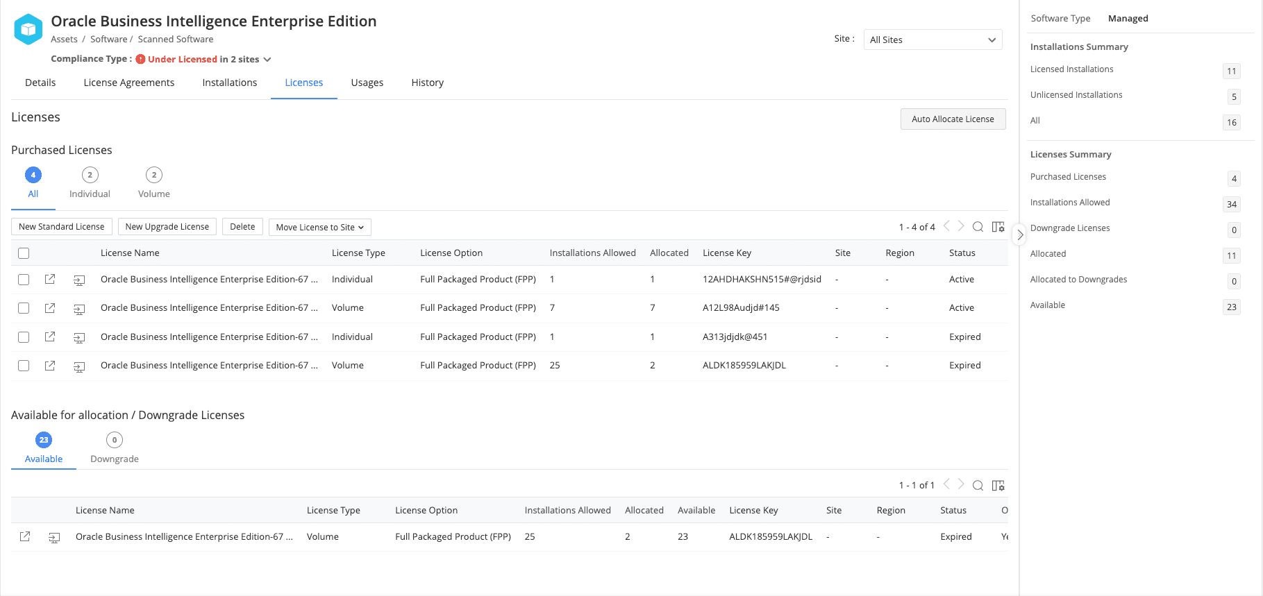Click allocate icon for license key A12L98Audjd#145
This screenshot has width=1263, height=596.
(x=79, y=308)
